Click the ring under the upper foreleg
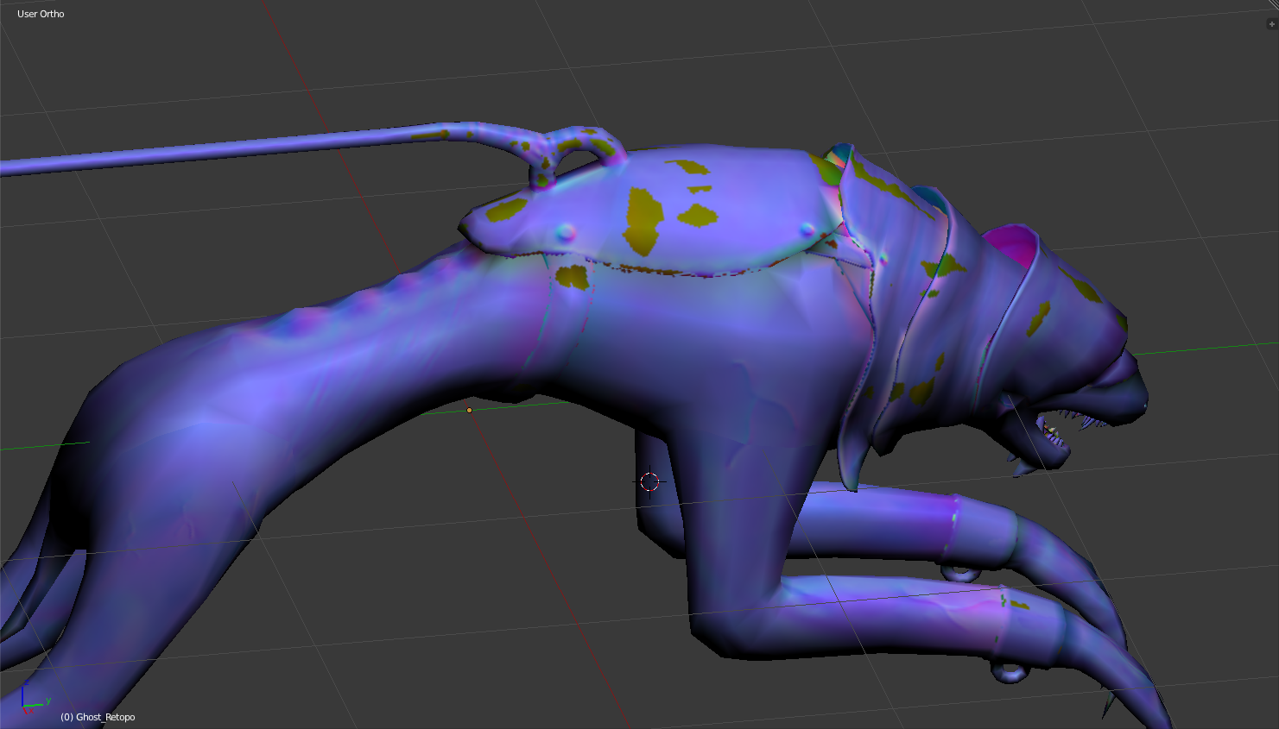The image size is (1279, 729). pos(959,572)
